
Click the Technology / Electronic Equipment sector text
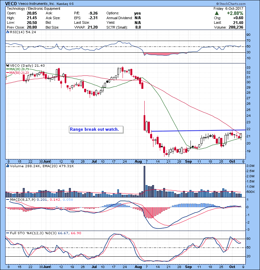click(x=33, y=8)
